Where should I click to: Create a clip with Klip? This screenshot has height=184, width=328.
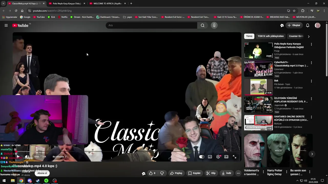click(x=211, y=173)
